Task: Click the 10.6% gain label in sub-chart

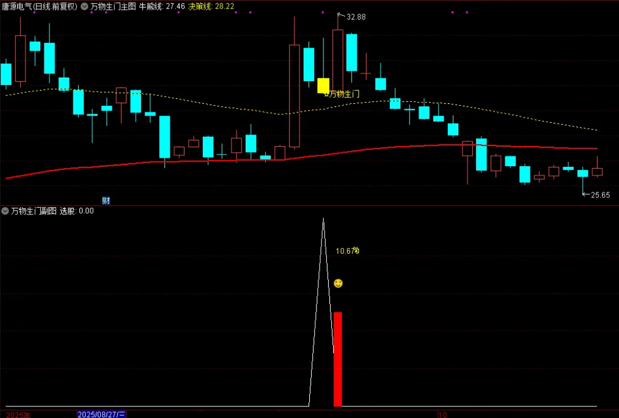Action: pyautogui.click(x=347, y=251)
